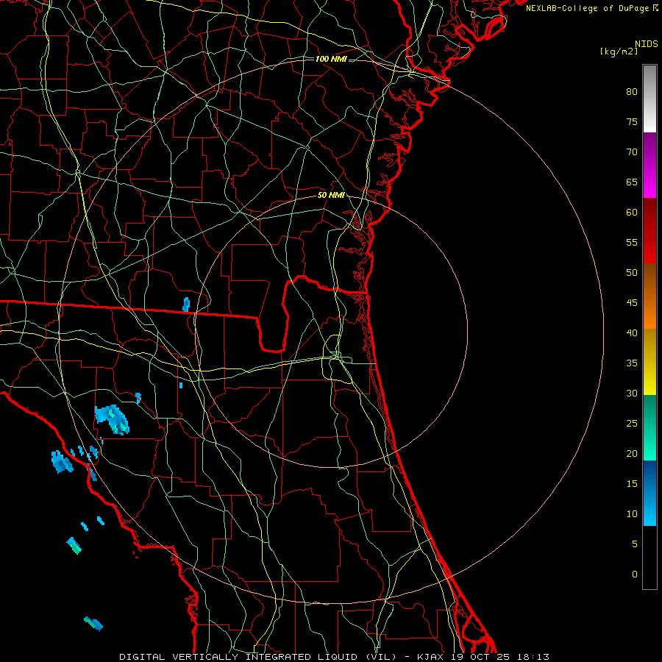The image size is (662, 662).
Task: Click the DIGITAL VERTICALLY INTEGRATED LIQUID (VIL) caption
Action: [258, 657]
